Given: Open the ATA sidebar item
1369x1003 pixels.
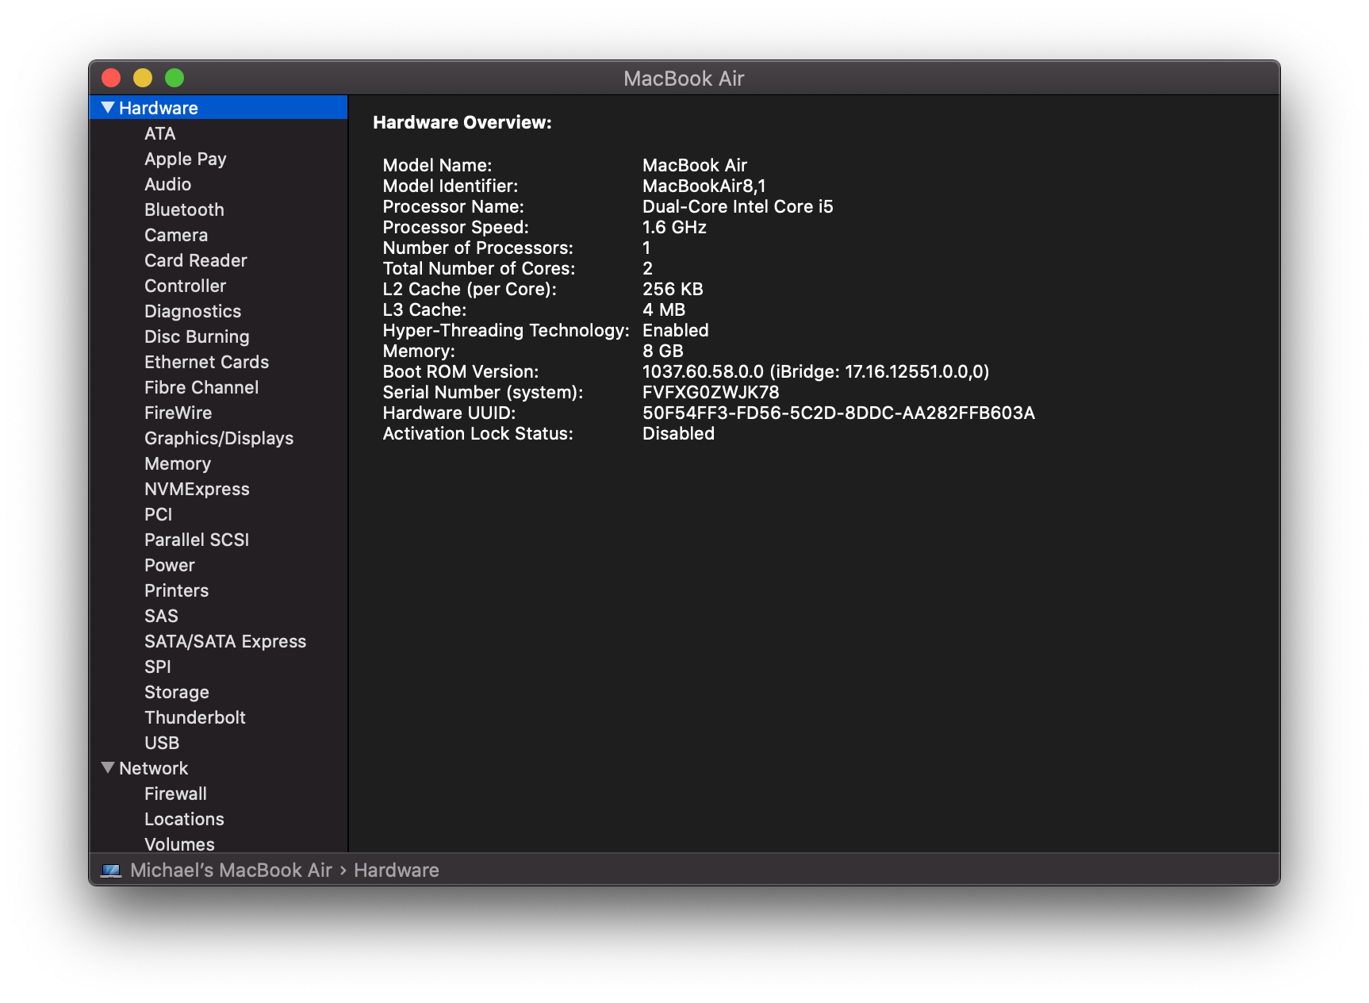Looking at the screenshot, I should 160,133.
